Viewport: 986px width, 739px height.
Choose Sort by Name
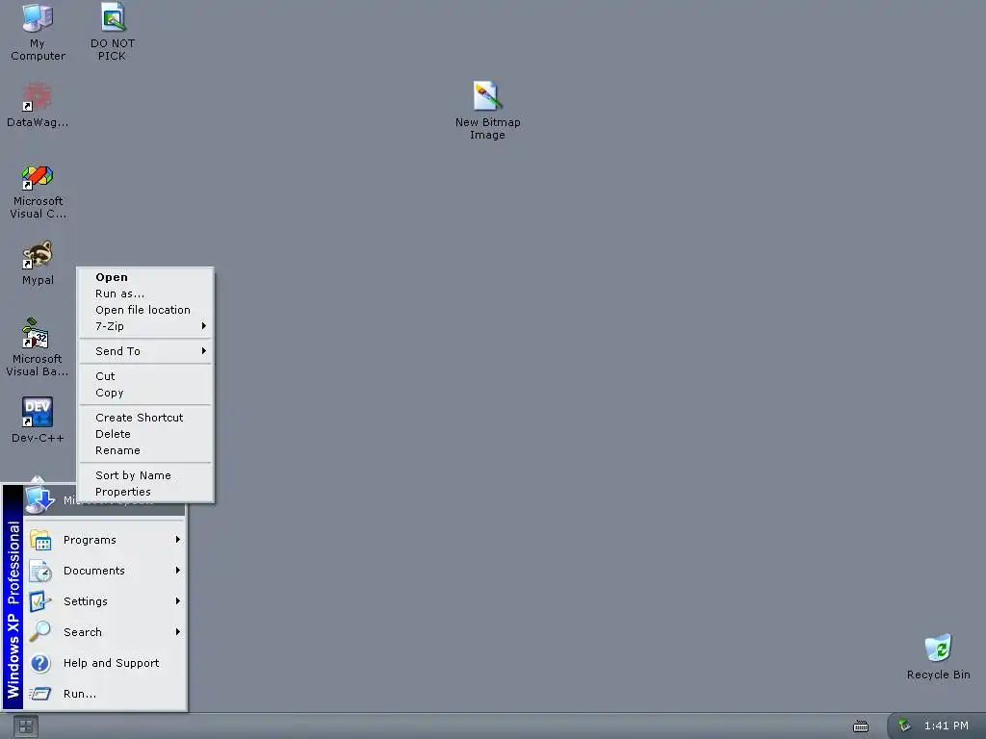tap(145, 475)
